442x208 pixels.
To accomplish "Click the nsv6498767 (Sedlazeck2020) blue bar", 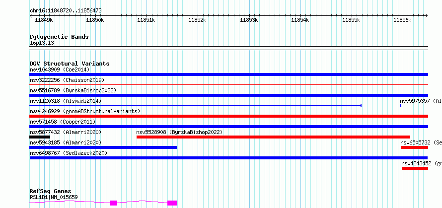I will point(228,158).
